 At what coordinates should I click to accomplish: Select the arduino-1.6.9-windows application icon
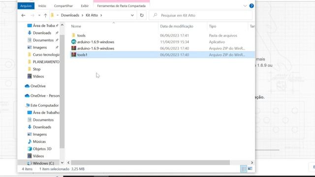click(73, 42)
